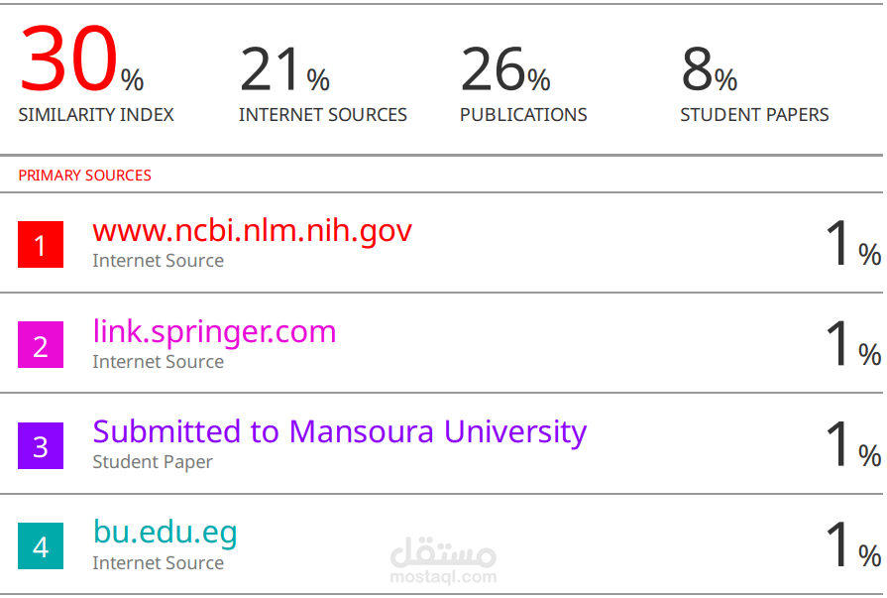Open the Submitted to Mansoura University source
The height and width of the screenshot is (598, 887).
[339, 431]
